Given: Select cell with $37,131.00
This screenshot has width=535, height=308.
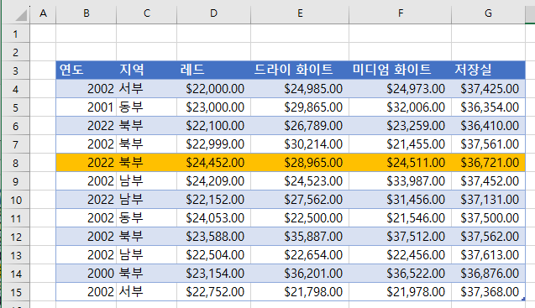Looking at the screenshot, I should pos(488,199).
